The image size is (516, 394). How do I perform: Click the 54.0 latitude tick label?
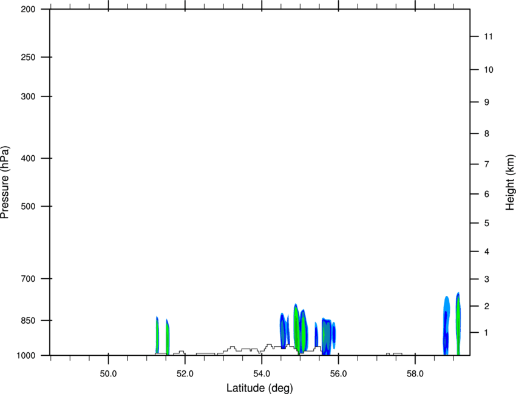[x=262, y=374]
